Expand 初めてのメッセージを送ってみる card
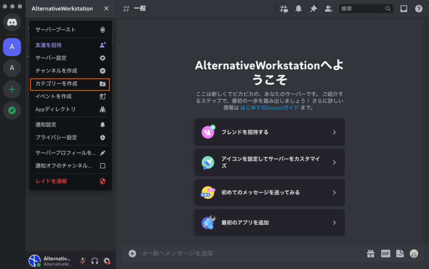Viewport: 429px width, 269px height. click(269, 193)
